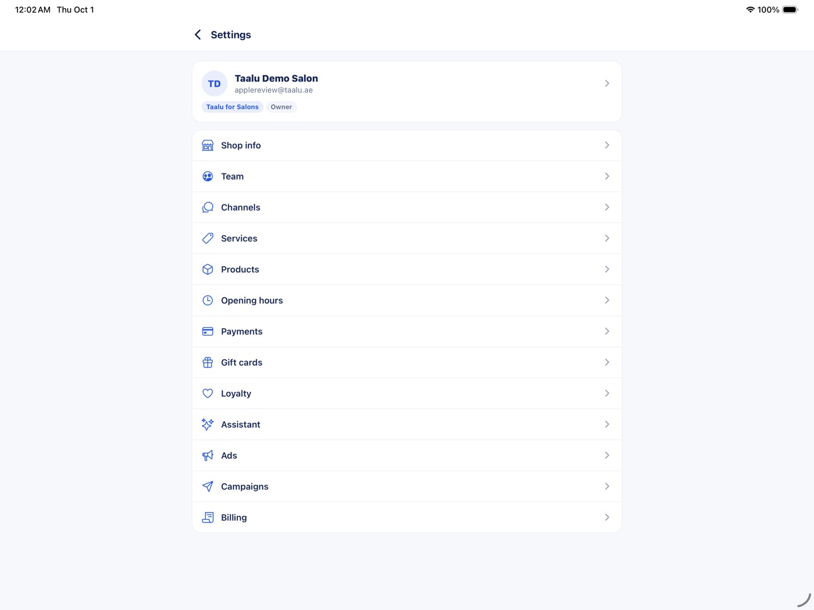Tap the battery indicator in status bar
Screen dimensions: 814x610
pyautogui.click(x=790, y=9)
